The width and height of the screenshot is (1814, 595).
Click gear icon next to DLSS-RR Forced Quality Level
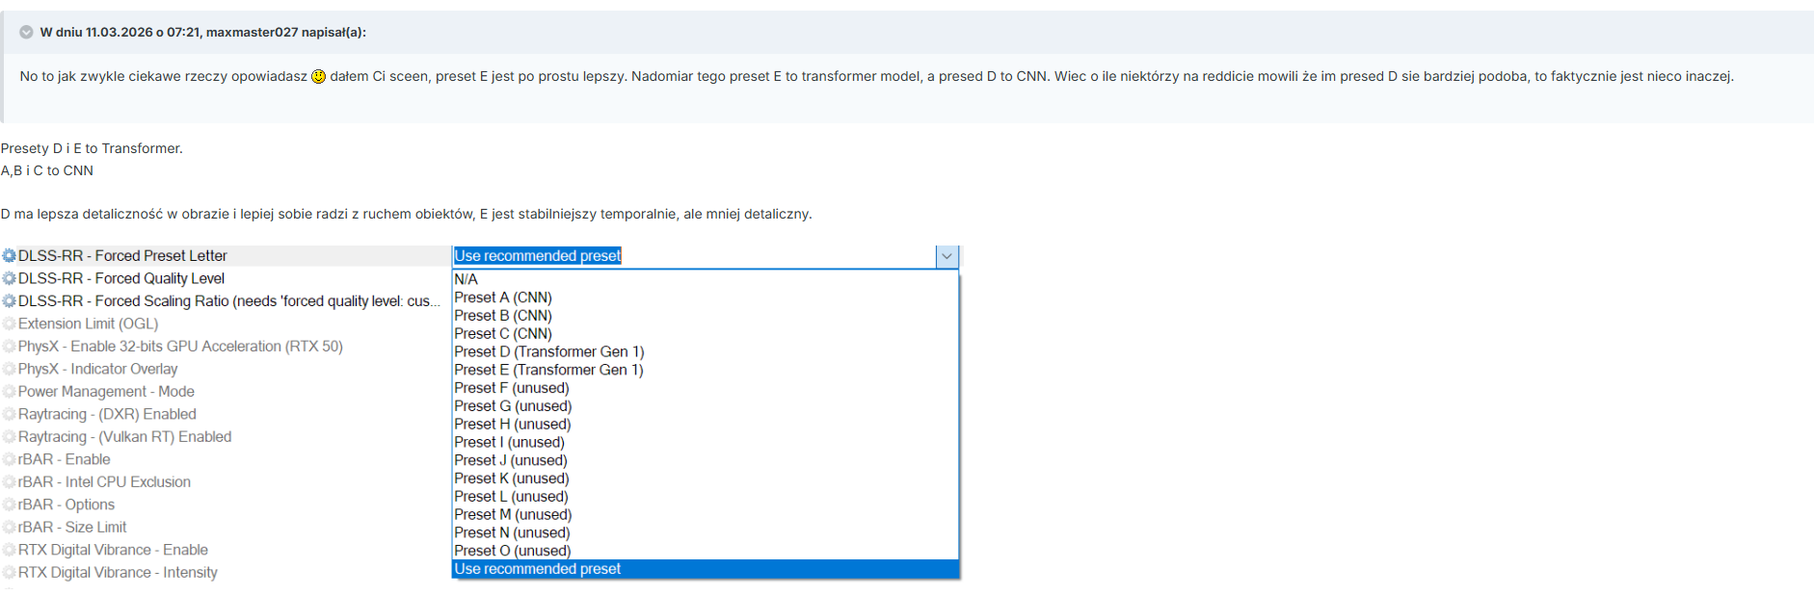pos(9,278)
